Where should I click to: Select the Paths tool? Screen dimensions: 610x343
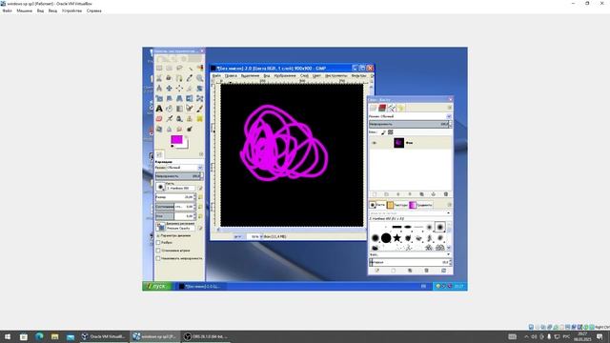[179, 78]
